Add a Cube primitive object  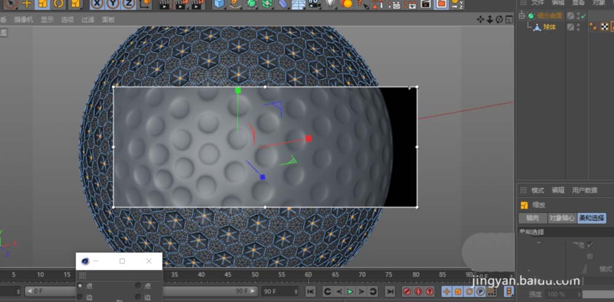219,4
